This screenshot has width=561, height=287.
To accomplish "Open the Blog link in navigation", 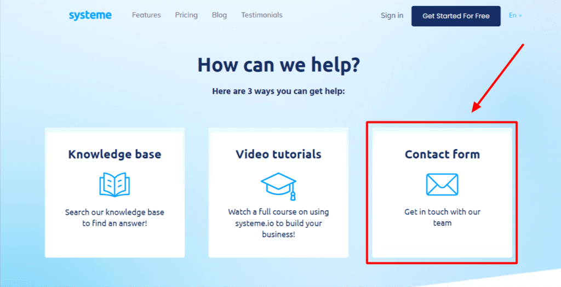I will click(219, 15).
